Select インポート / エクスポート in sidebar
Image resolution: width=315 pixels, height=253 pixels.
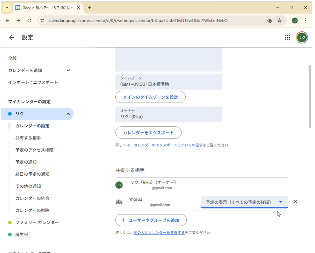click(x=33, y=82)
